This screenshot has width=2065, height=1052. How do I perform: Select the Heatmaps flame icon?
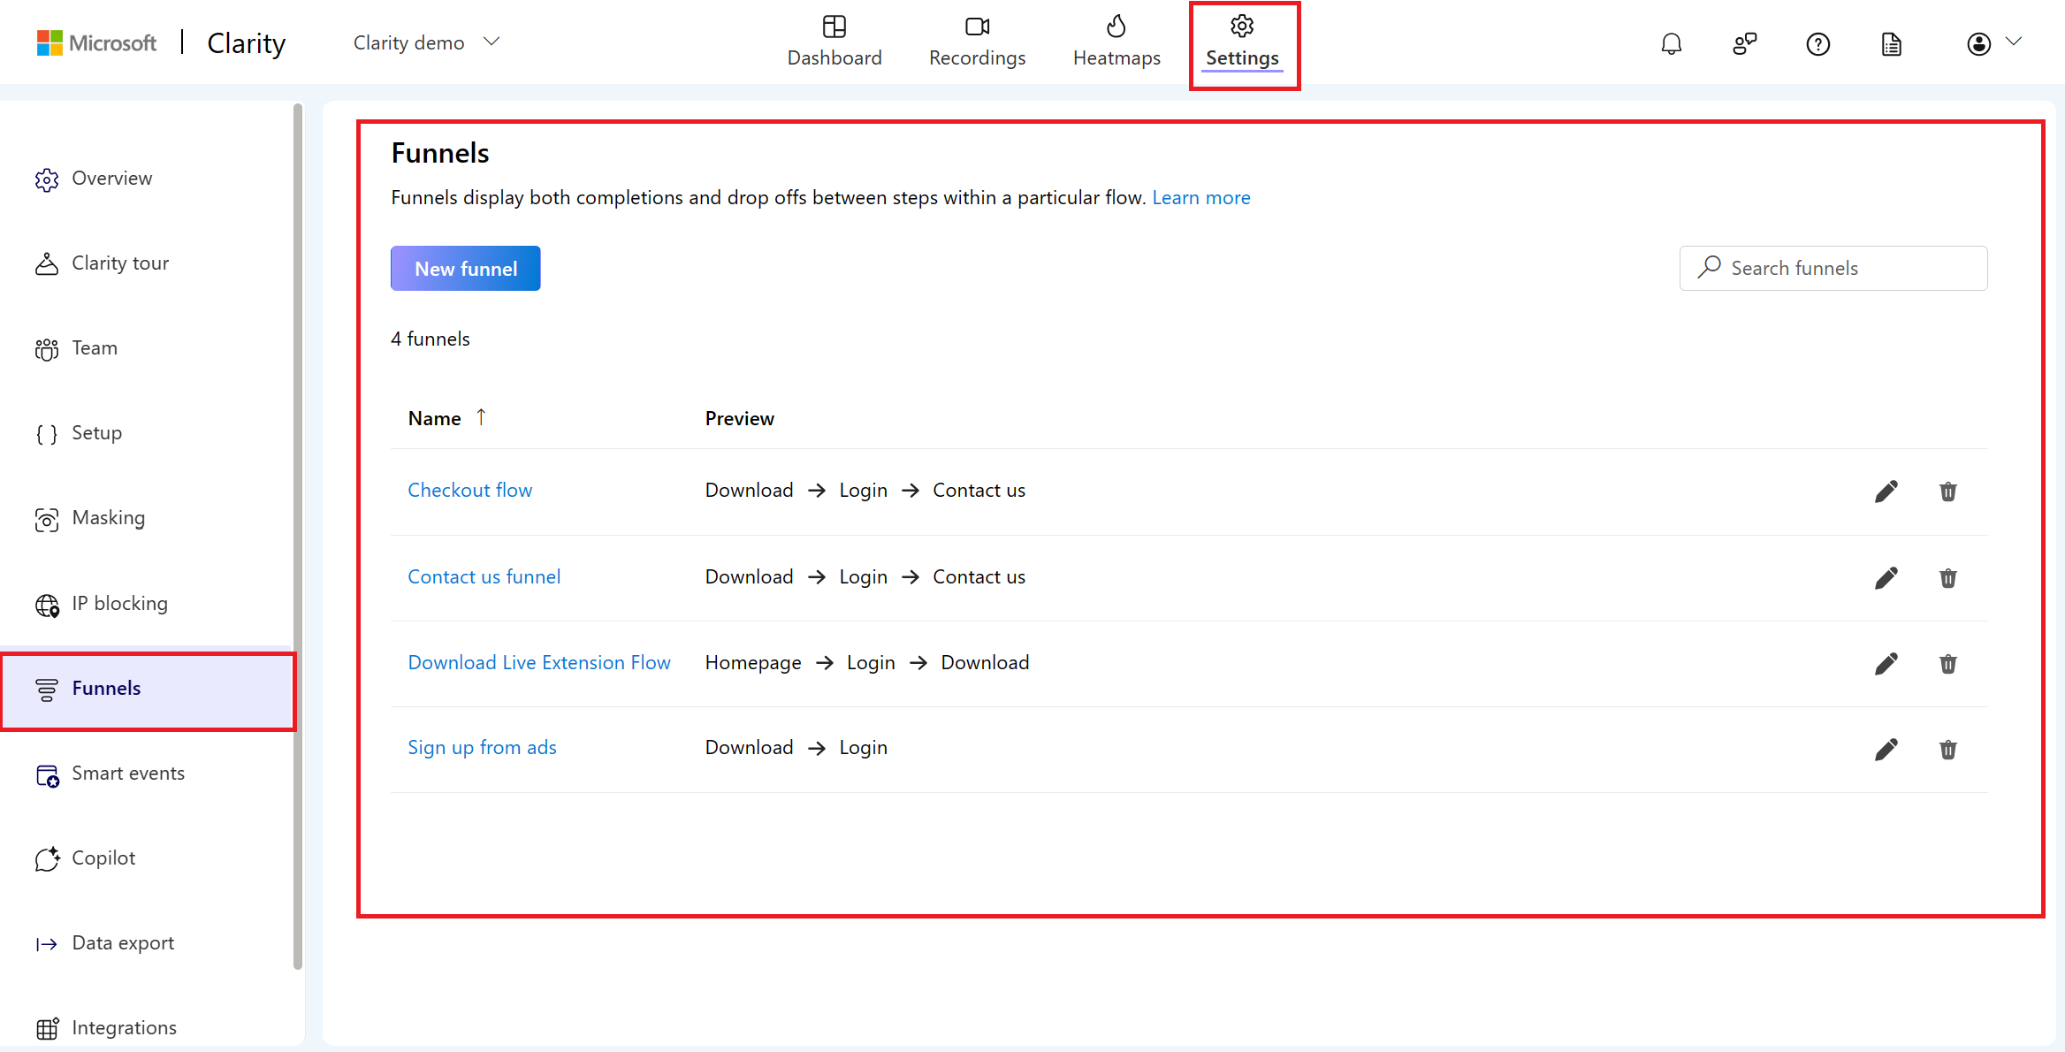1116,26
